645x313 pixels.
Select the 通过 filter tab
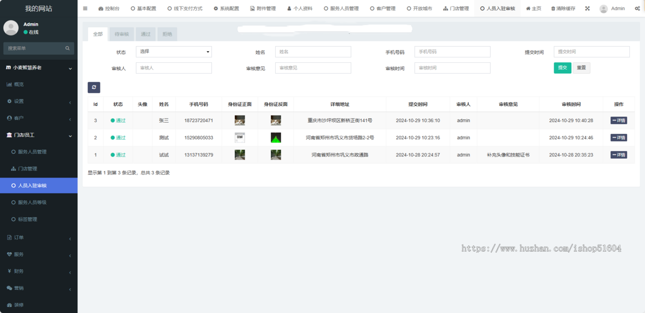[146, 34]
